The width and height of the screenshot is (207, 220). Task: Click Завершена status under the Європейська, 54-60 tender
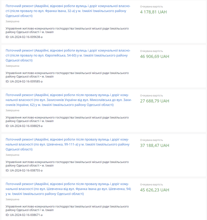pos(13,66)
